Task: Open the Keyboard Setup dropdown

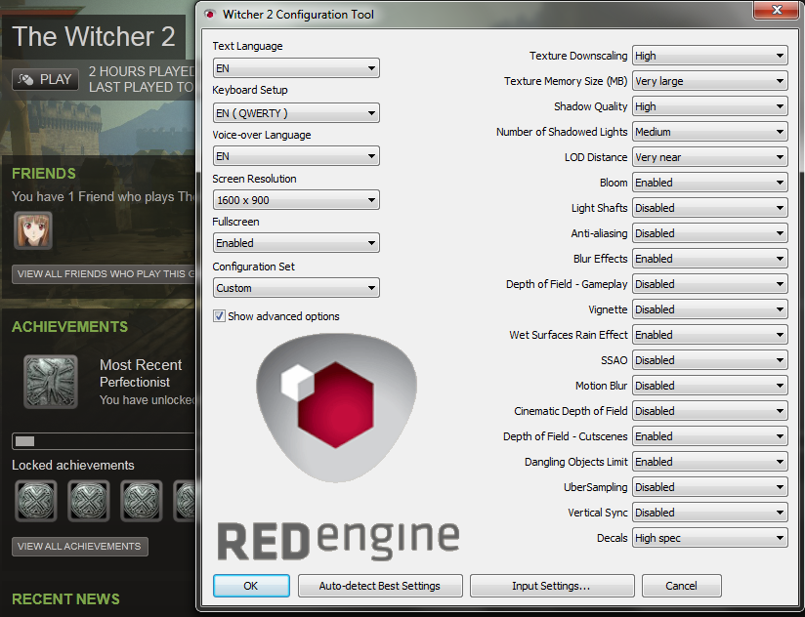Action: pos(296,113)
